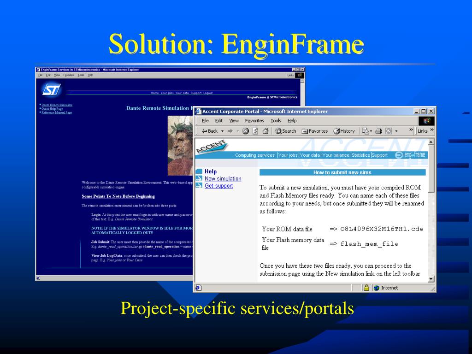This screenshot has width=472, height=354.
Task: Click the Forward arrow in Accent Portal toolbar
Action: [x=230, y=131]
